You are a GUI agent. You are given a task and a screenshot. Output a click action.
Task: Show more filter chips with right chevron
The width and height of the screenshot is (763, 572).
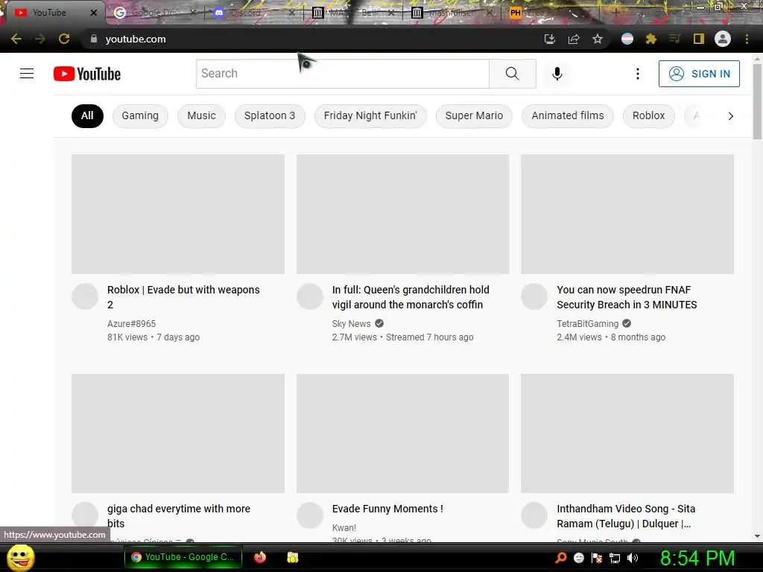click(730, 115)
